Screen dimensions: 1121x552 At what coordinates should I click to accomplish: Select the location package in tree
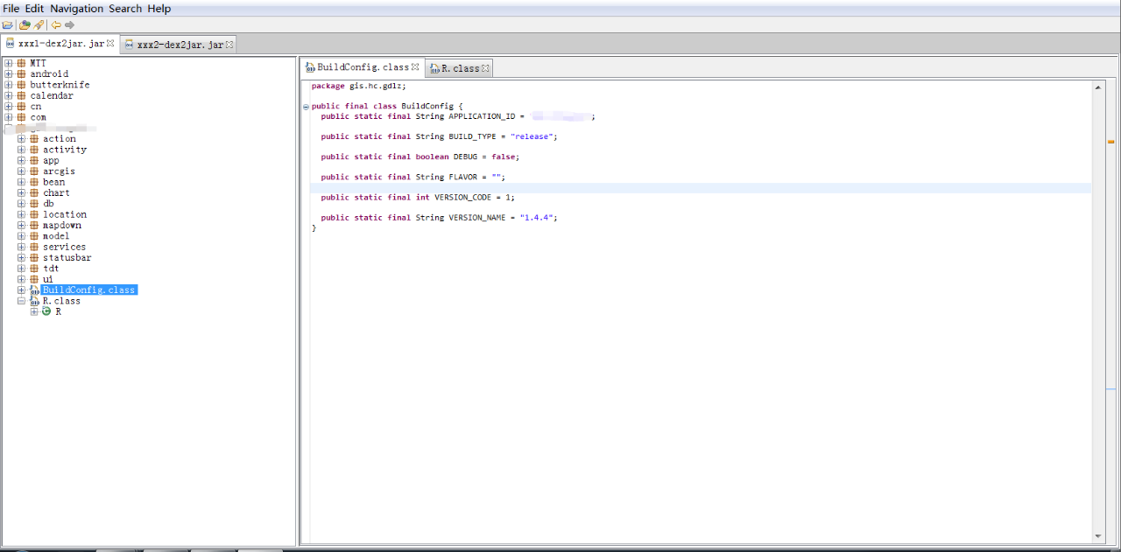click(65, 214)
